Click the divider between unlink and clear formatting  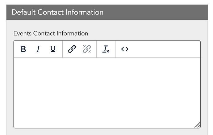(96, 49)
